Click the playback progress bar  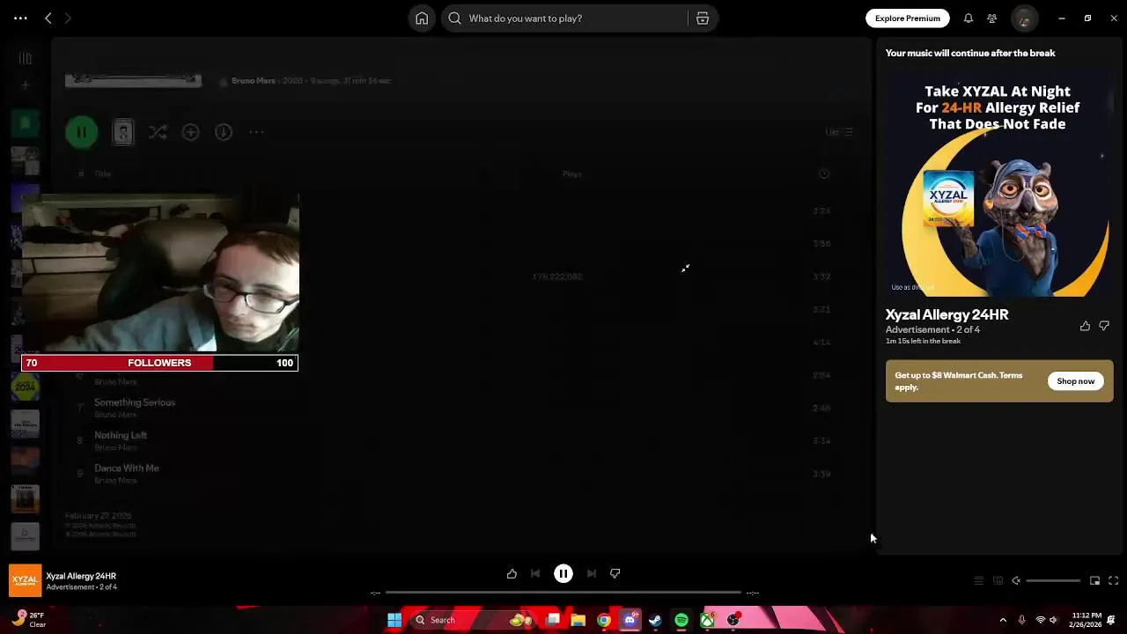(x=563, y=593)
